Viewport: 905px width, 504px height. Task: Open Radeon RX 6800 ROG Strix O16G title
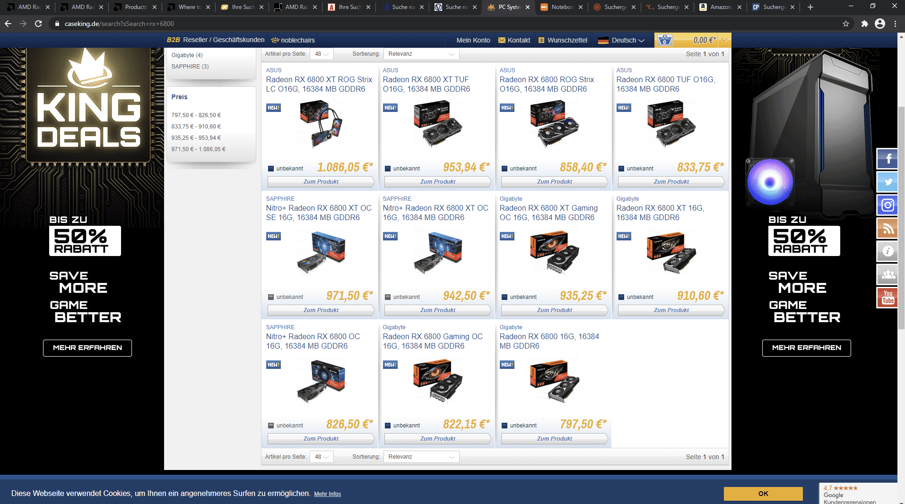tap(547, 84)
